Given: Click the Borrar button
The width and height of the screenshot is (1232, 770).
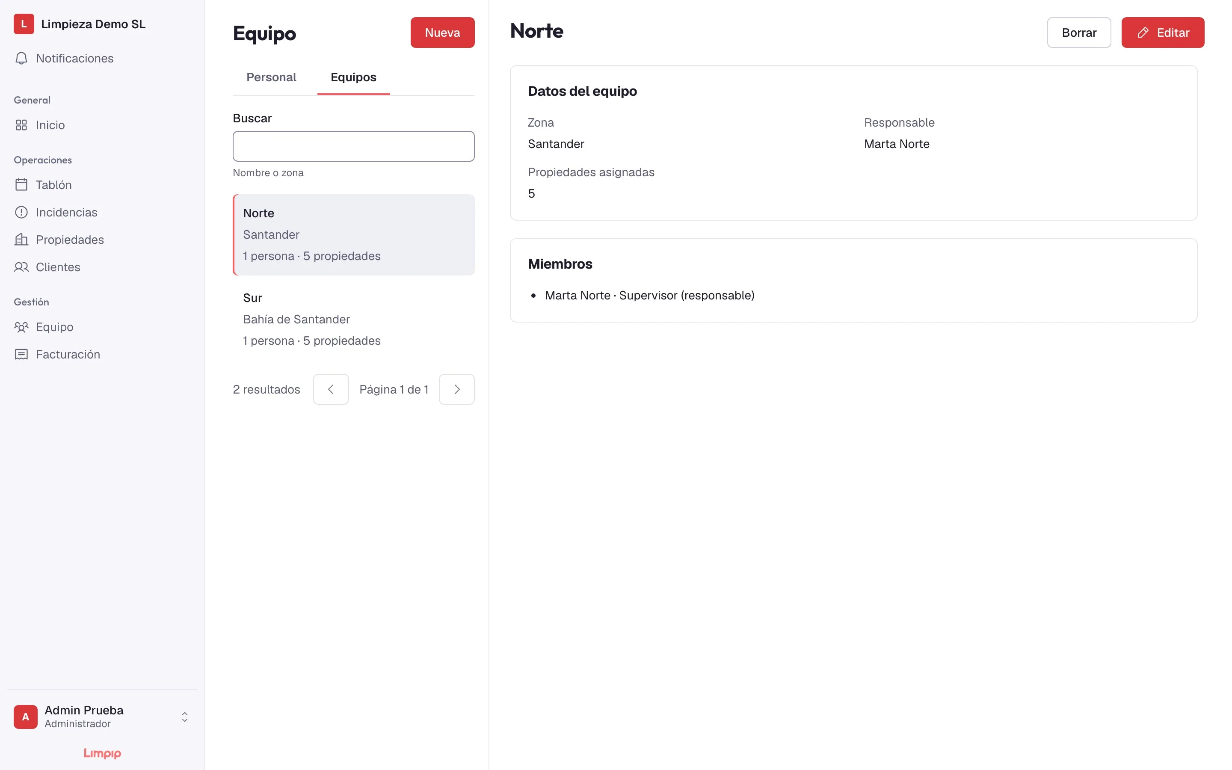Looking at the screenshot, I should pos(1079,33).
